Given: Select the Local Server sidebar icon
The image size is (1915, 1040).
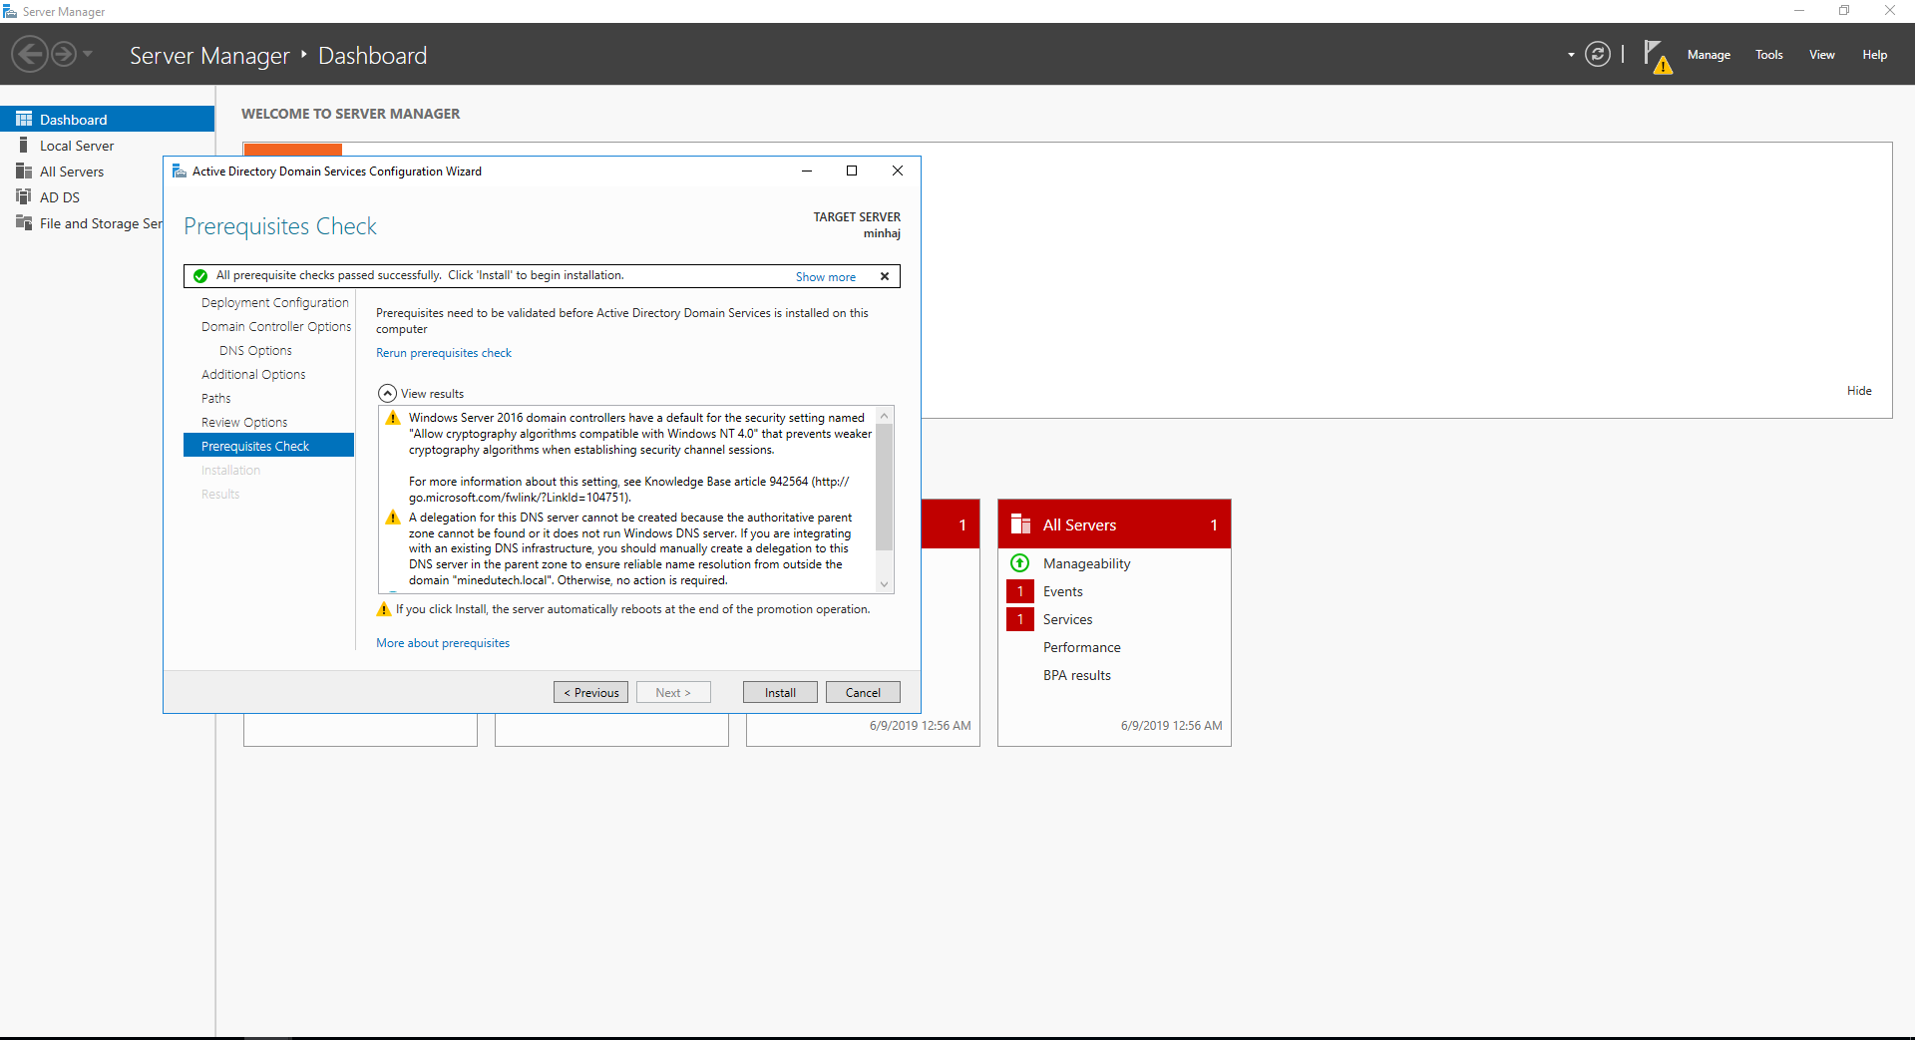Looking at the screenshot, I should [x=24, y=146].
